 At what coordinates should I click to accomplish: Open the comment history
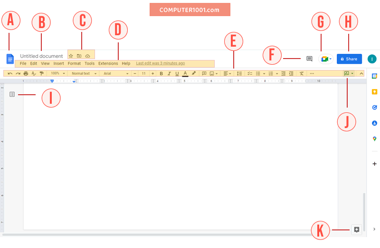click(x=309, y=59)
